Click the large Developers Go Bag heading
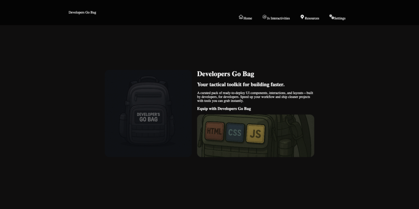Screen dimensions: 419x209 point(225,74)
